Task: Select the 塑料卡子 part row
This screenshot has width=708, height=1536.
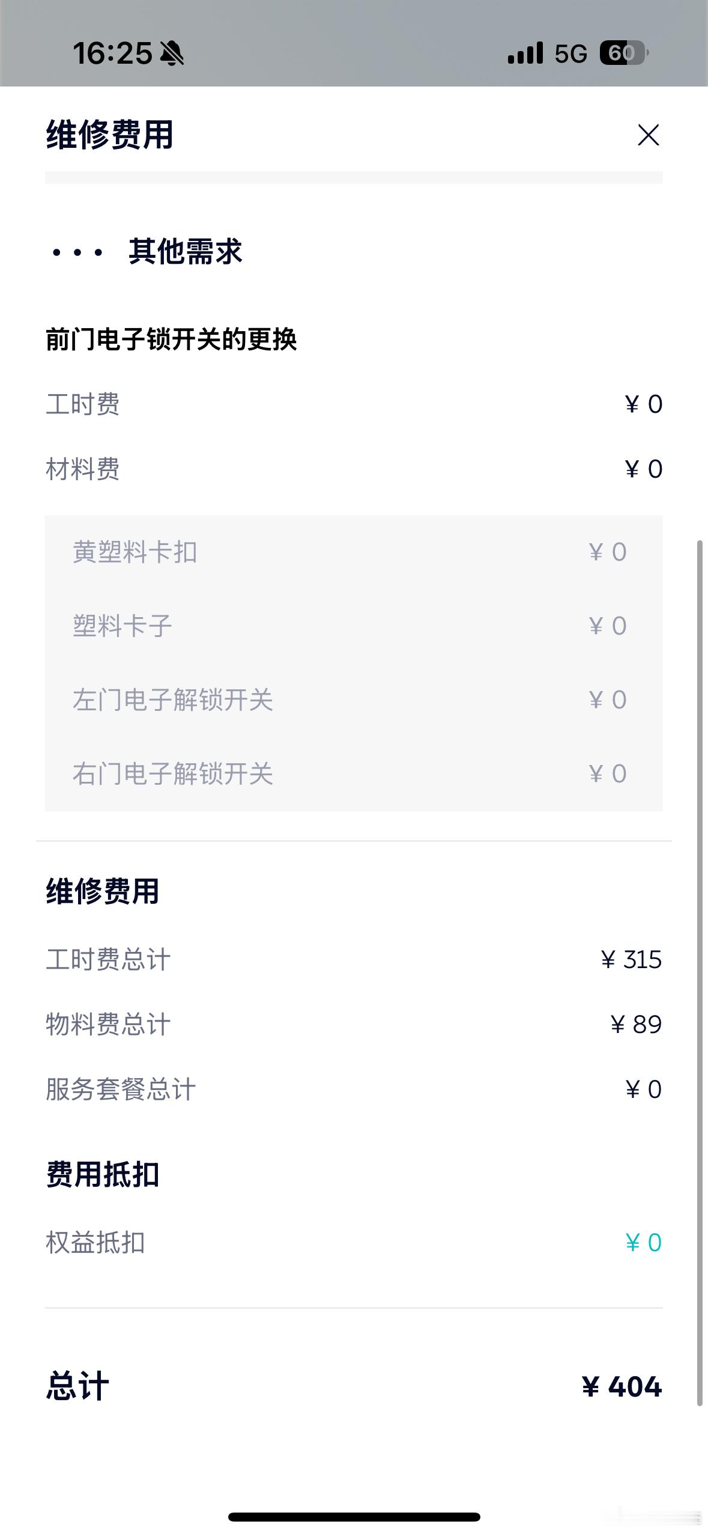Action: pyautogui.click(x=354, y=626)
